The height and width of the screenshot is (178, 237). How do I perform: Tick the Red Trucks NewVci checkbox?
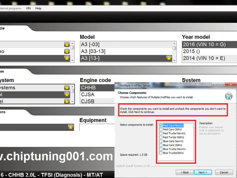coord(161,133)
